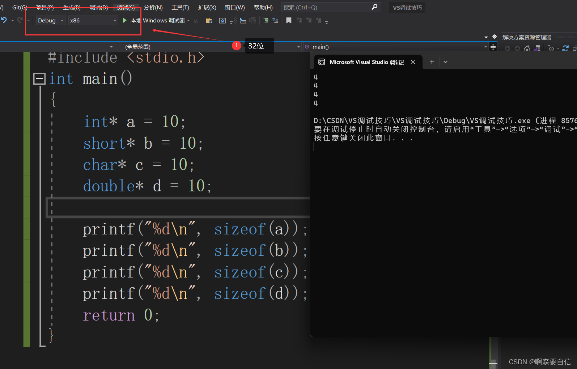Open the 调试(D) debug menu
Image resolution: width=577 pixels, height=369 pixels.
(99, 7)
